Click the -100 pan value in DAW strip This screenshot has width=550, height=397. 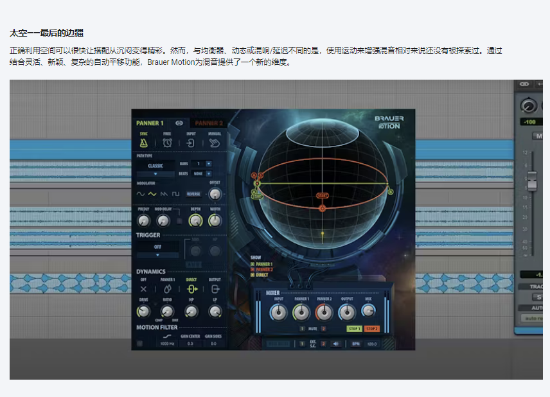click(x=530, y=122)
